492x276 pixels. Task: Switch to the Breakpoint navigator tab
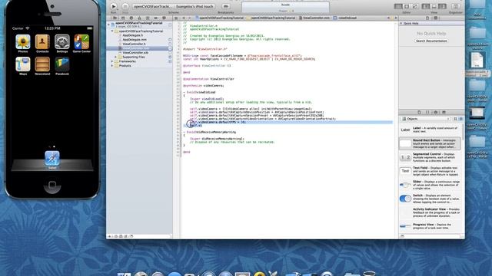tap(155, 18)
